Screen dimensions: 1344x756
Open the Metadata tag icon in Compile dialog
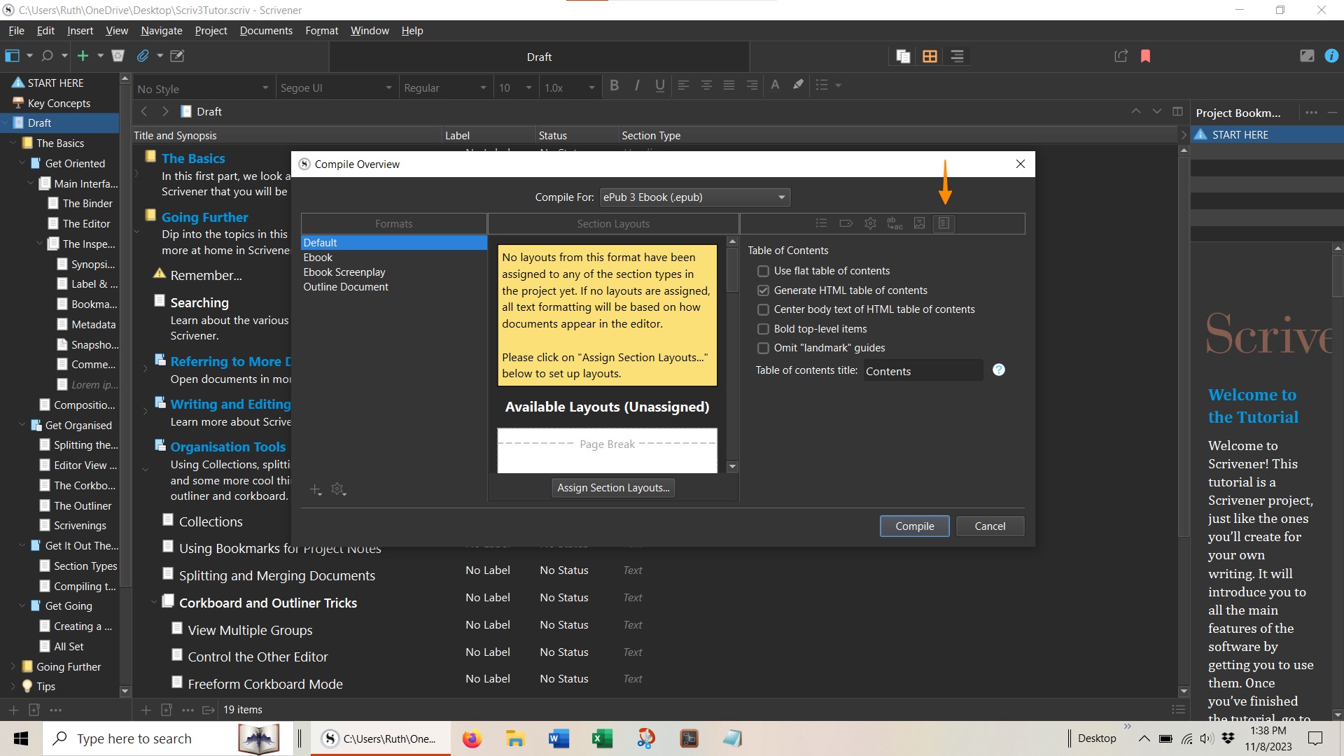846,223
